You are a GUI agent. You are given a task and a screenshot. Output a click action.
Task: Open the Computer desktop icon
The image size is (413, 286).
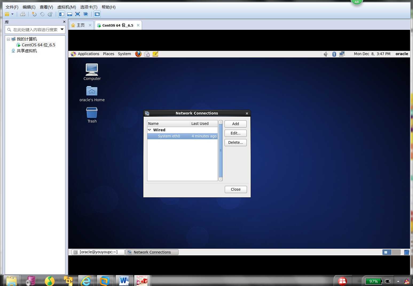tap(92, 72)
